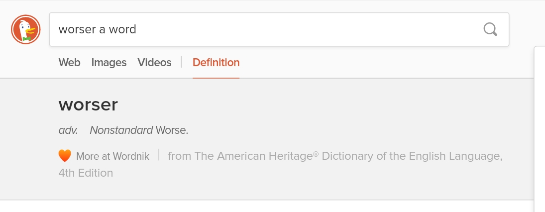545x212 pixels.
Task: Click the bold 'worser' heading
Action: (x=88, y=105)
